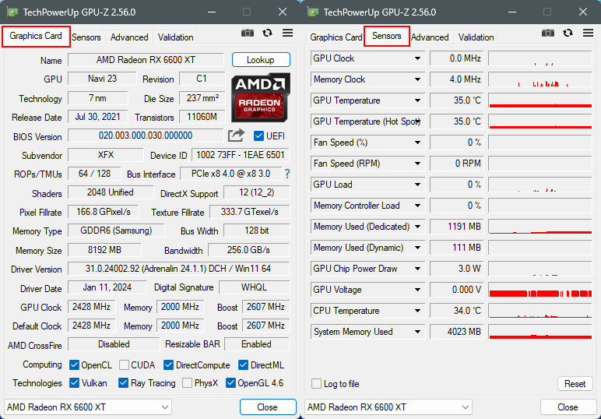The width and height of the screenshot is (601, 419).
Task: Click the refresh icon in Sensors window
Action: coord(568,33)
